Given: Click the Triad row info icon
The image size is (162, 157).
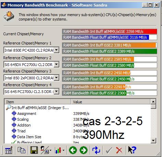Looking at the screenshot, I should (x=14, y=131).
